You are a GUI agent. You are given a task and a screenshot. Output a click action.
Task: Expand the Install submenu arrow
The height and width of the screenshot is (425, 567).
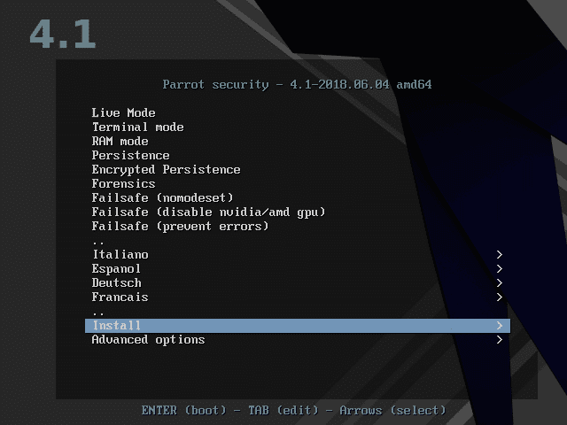point(500,326)
